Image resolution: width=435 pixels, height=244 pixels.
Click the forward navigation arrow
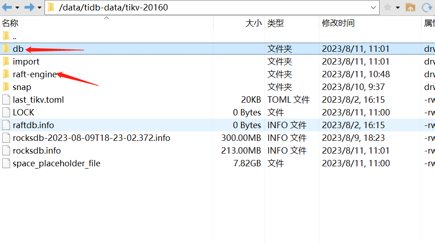(x=30, y=7)
